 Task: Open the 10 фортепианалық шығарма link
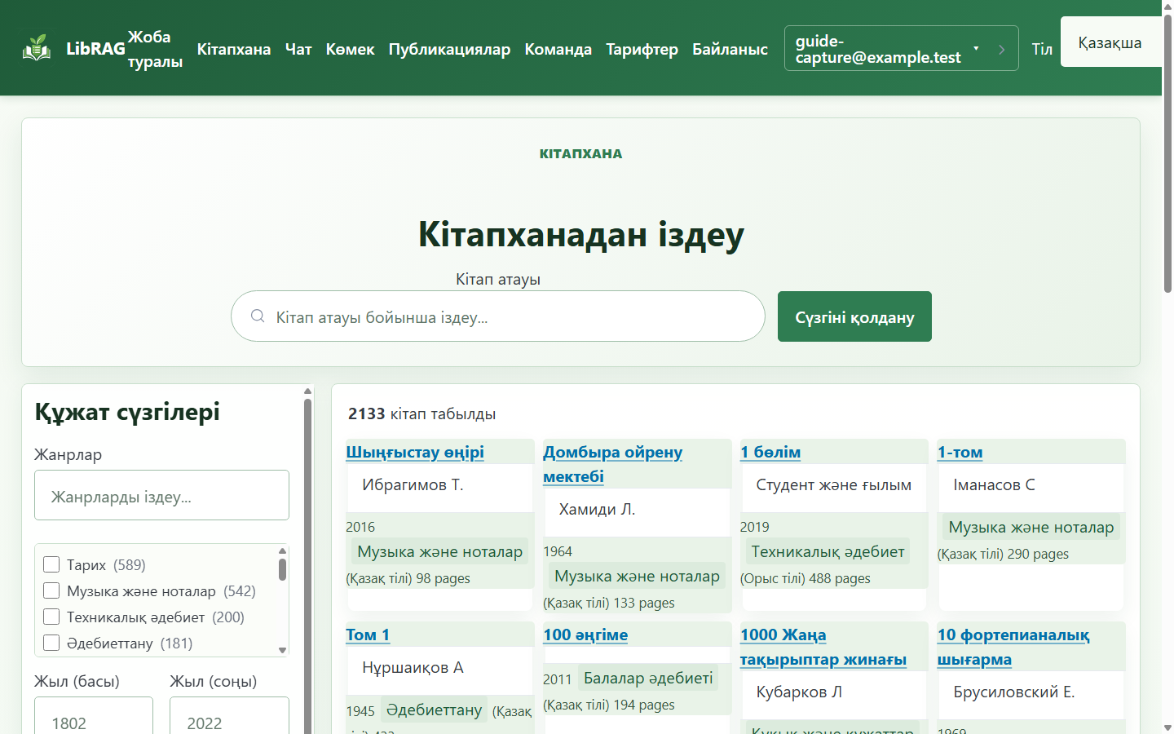point(1013,647)
